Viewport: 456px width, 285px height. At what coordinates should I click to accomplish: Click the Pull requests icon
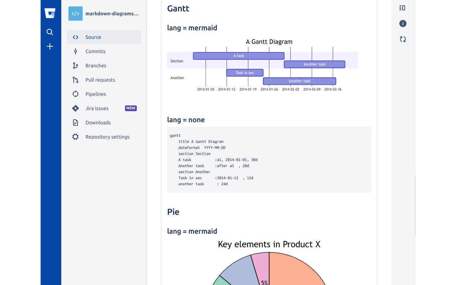(76, 80)
